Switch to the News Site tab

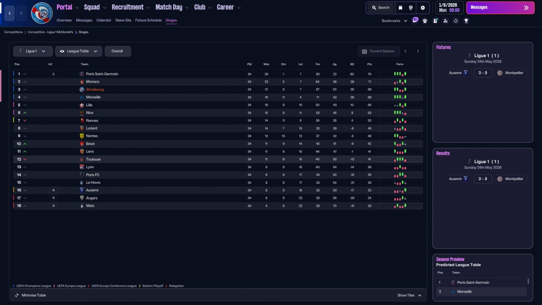(123, 20)
